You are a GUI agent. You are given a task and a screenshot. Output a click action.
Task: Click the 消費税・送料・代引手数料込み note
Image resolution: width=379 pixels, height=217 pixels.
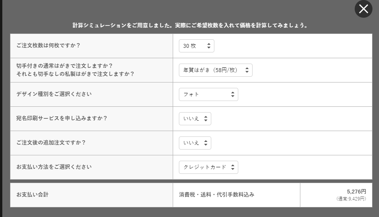click(x=216, y=195)
